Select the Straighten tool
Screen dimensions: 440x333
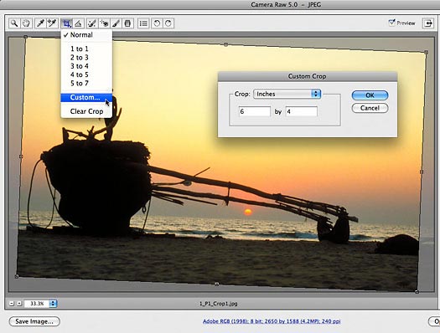(x=79, y=23)
